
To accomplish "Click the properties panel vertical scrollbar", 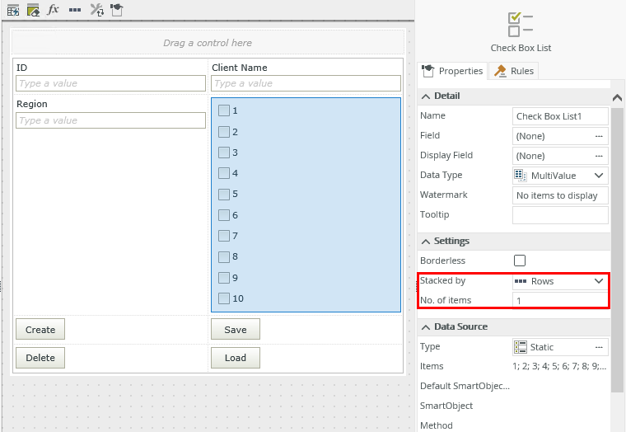I will pos(617,247).
